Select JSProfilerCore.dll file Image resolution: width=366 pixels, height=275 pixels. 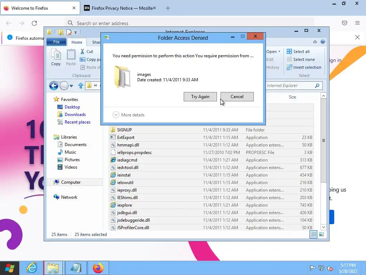[211, 227]
